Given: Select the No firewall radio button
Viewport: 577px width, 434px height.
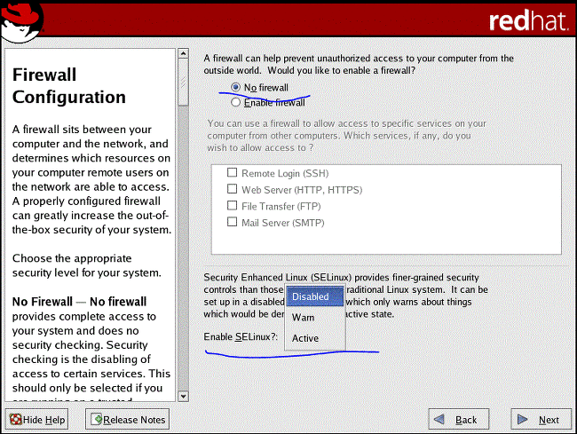Looking at the screenshot, I should tap(235, 88).
